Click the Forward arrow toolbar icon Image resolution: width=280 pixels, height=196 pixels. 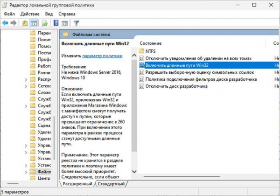click(14, 23)
